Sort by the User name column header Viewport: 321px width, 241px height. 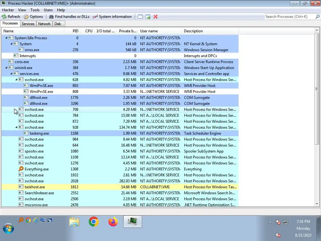[x=160, y=31]
